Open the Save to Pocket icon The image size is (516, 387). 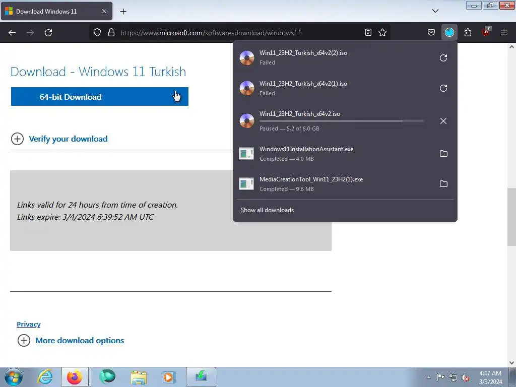(x=431, y=32)
